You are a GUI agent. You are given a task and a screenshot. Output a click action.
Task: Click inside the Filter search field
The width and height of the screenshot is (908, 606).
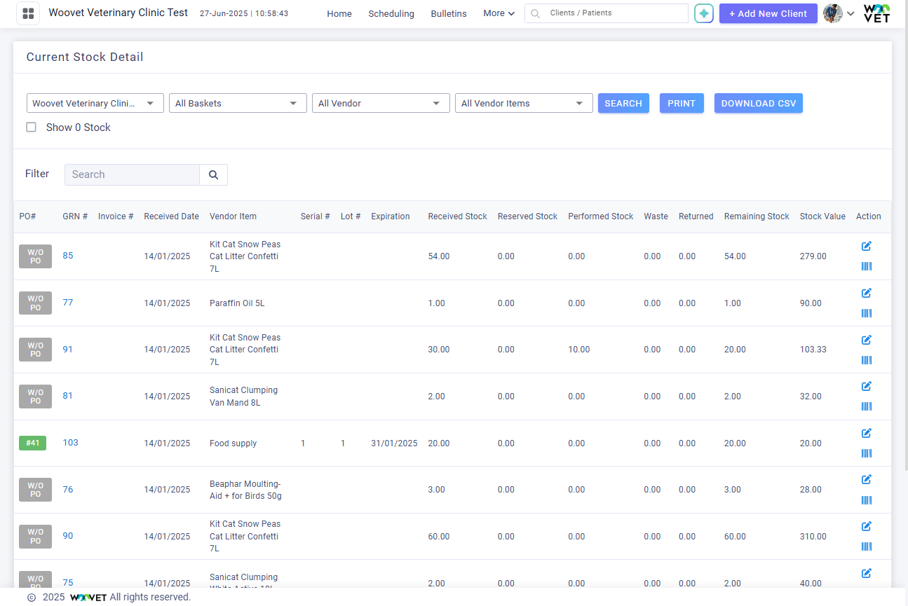131,174
